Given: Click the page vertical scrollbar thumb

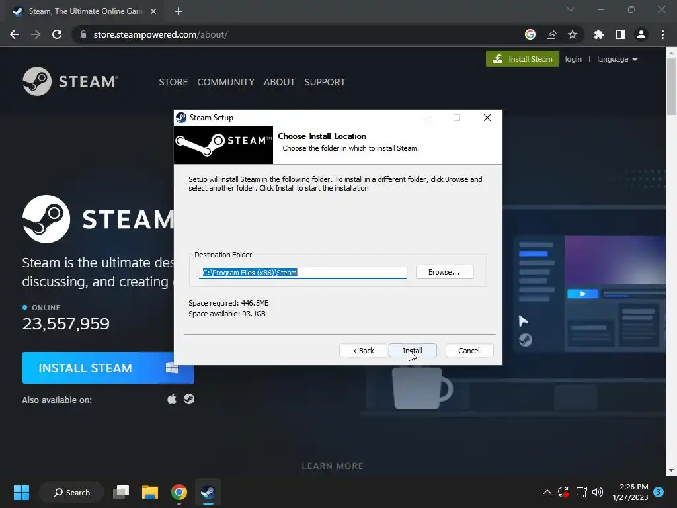Looking at the screenshot, I should tap(671, 87).
